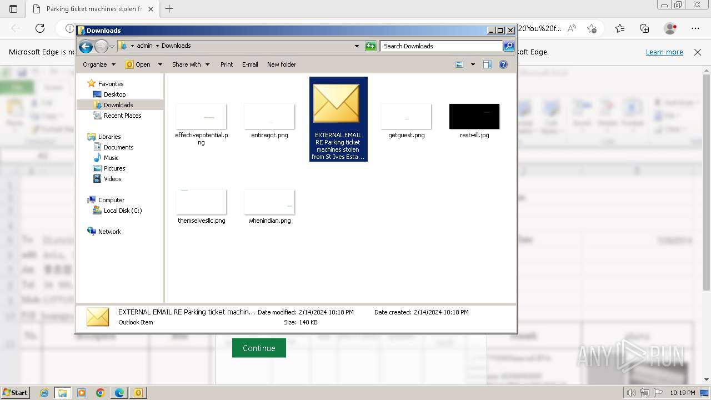Viewport: 711px width, 400px height.
Task: Click Print in the Explorer toolbar
Action: [227, 64]
